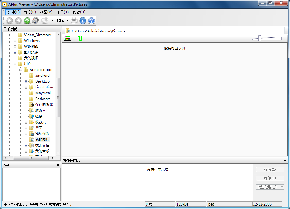Viewport: 290px width, 209px height.
Task: Click the forward navigation arrow
Action: [x=18, y=21]
